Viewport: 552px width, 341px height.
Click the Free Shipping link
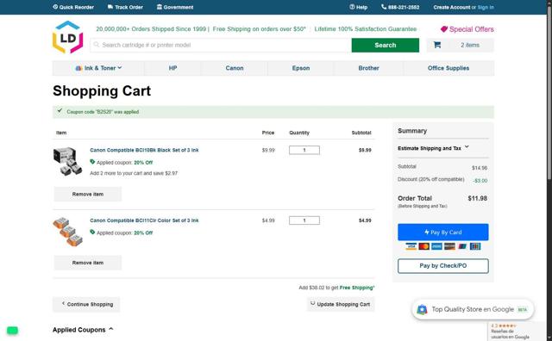coord(357,288)
